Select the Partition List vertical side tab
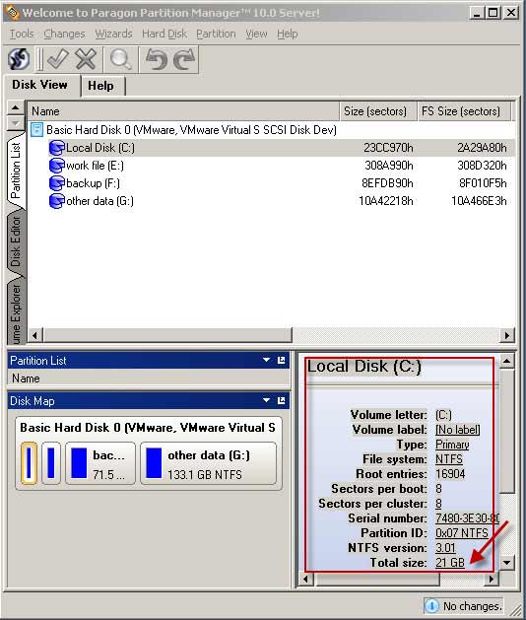526x620 pixels. tap(16, 170)
